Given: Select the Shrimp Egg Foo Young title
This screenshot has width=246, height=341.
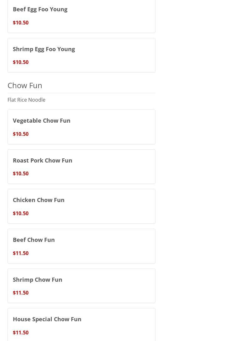Looking at the screenshot, I should point(44,49).
